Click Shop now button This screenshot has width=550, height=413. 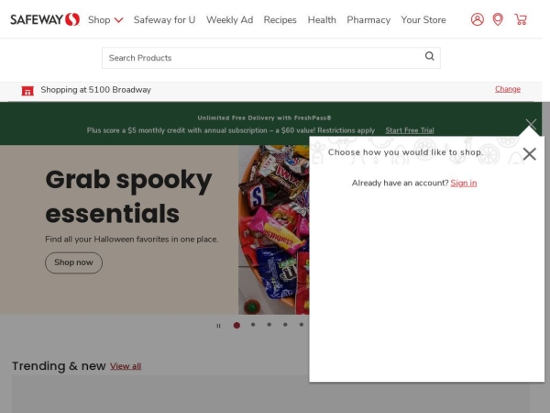point(73,262)
